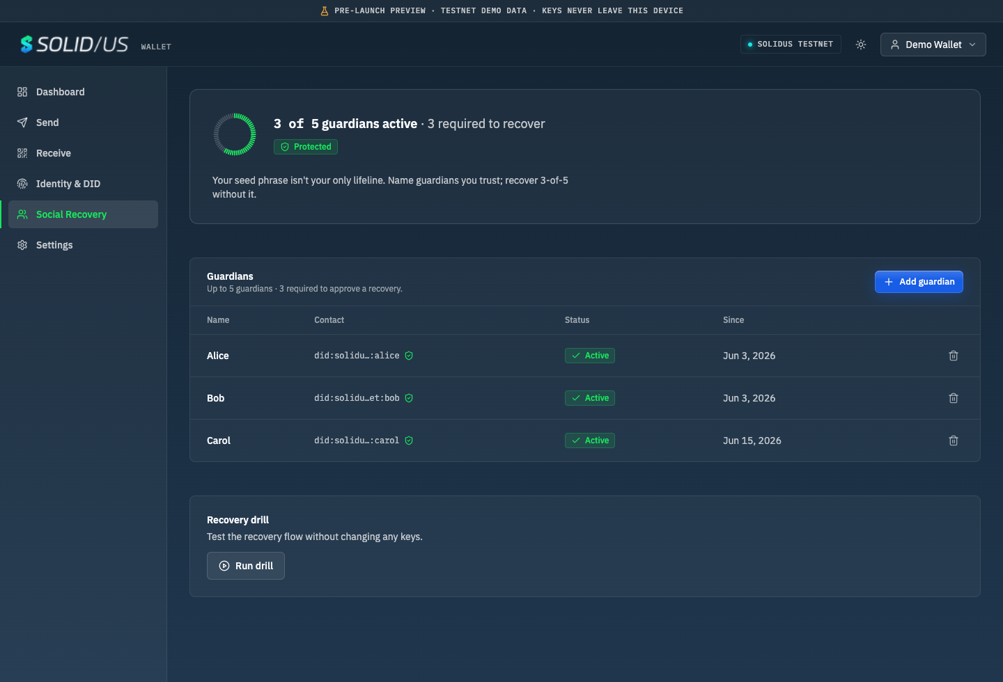Click the WALLET label beside logo
Viewport: 1003px width, 682px height.
click(x=156, y=47)
